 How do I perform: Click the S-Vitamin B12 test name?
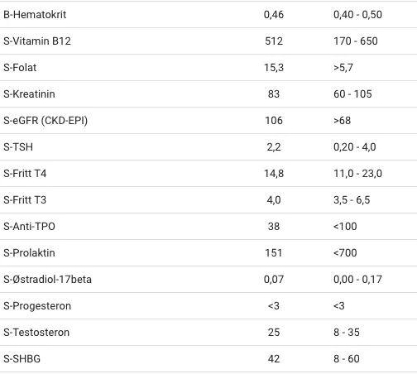37,41
